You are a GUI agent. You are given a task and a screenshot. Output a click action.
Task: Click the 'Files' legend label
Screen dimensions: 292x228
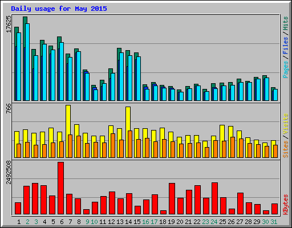click(285, 46)
